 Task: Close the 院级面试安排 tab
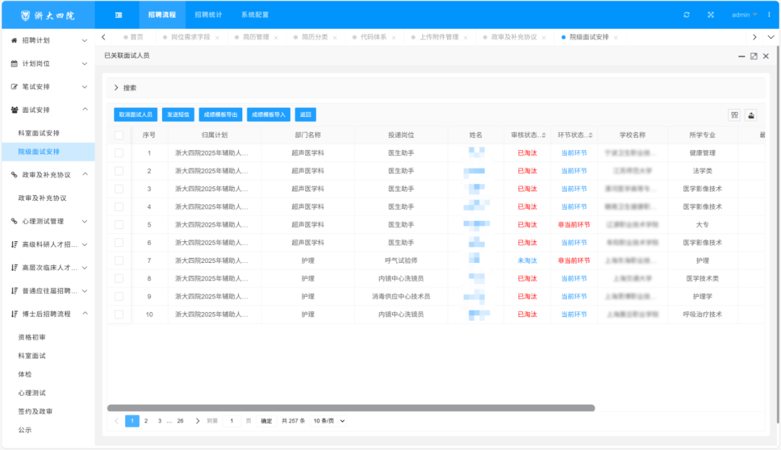pos(615,38)
